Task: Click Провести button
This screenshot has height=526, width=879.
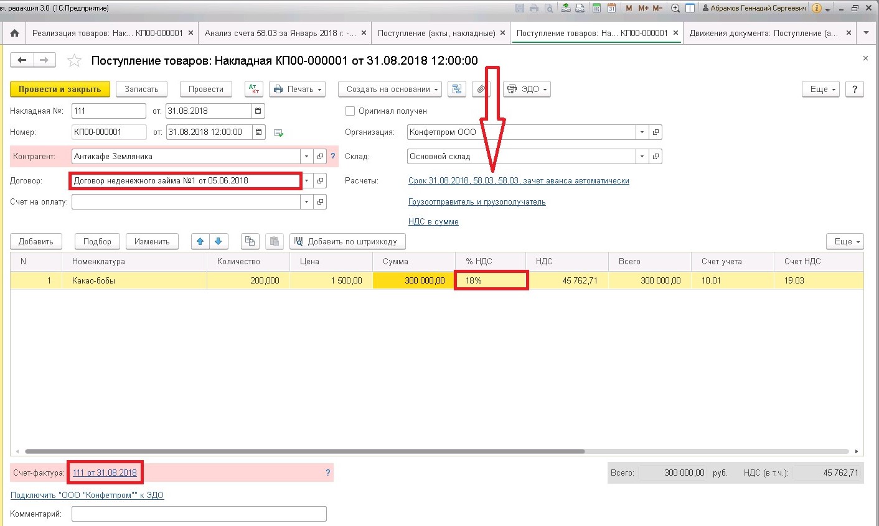Action: click(205, 89)
